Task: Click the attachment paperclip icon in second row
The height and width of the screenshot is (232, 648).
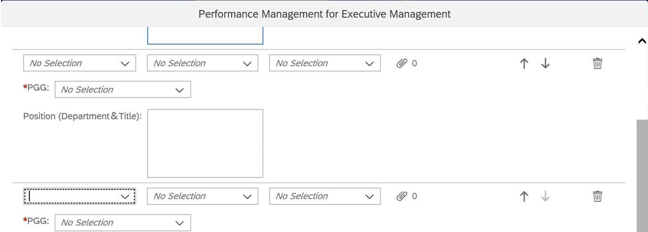Action: tap(402, 196)
